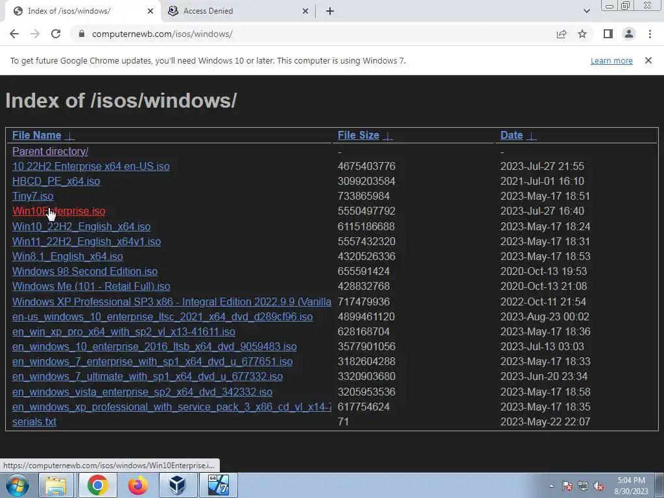Go back to the previous page

(x=14, y=34)
